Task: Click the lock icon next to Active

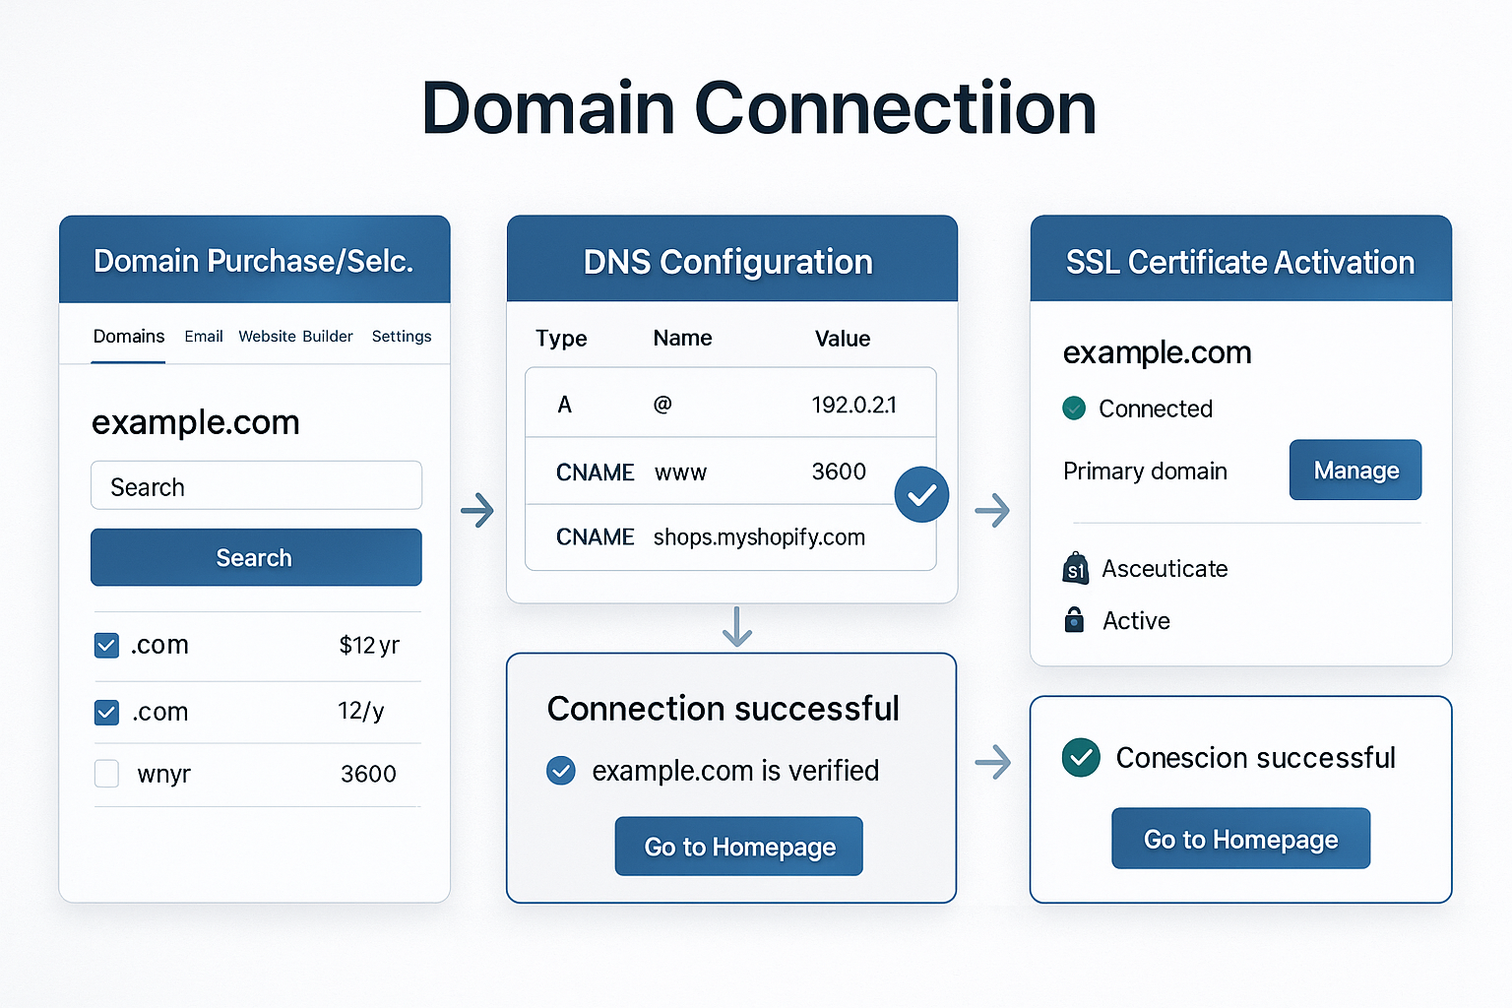Action: [1073, 620]
